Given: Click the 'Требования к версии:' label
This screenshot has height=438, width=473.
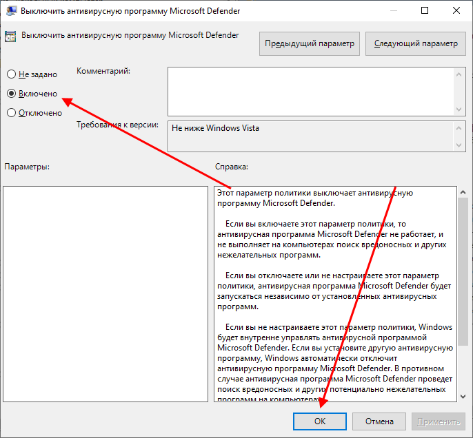Looking at the screenshot, I should pos(117,125).
